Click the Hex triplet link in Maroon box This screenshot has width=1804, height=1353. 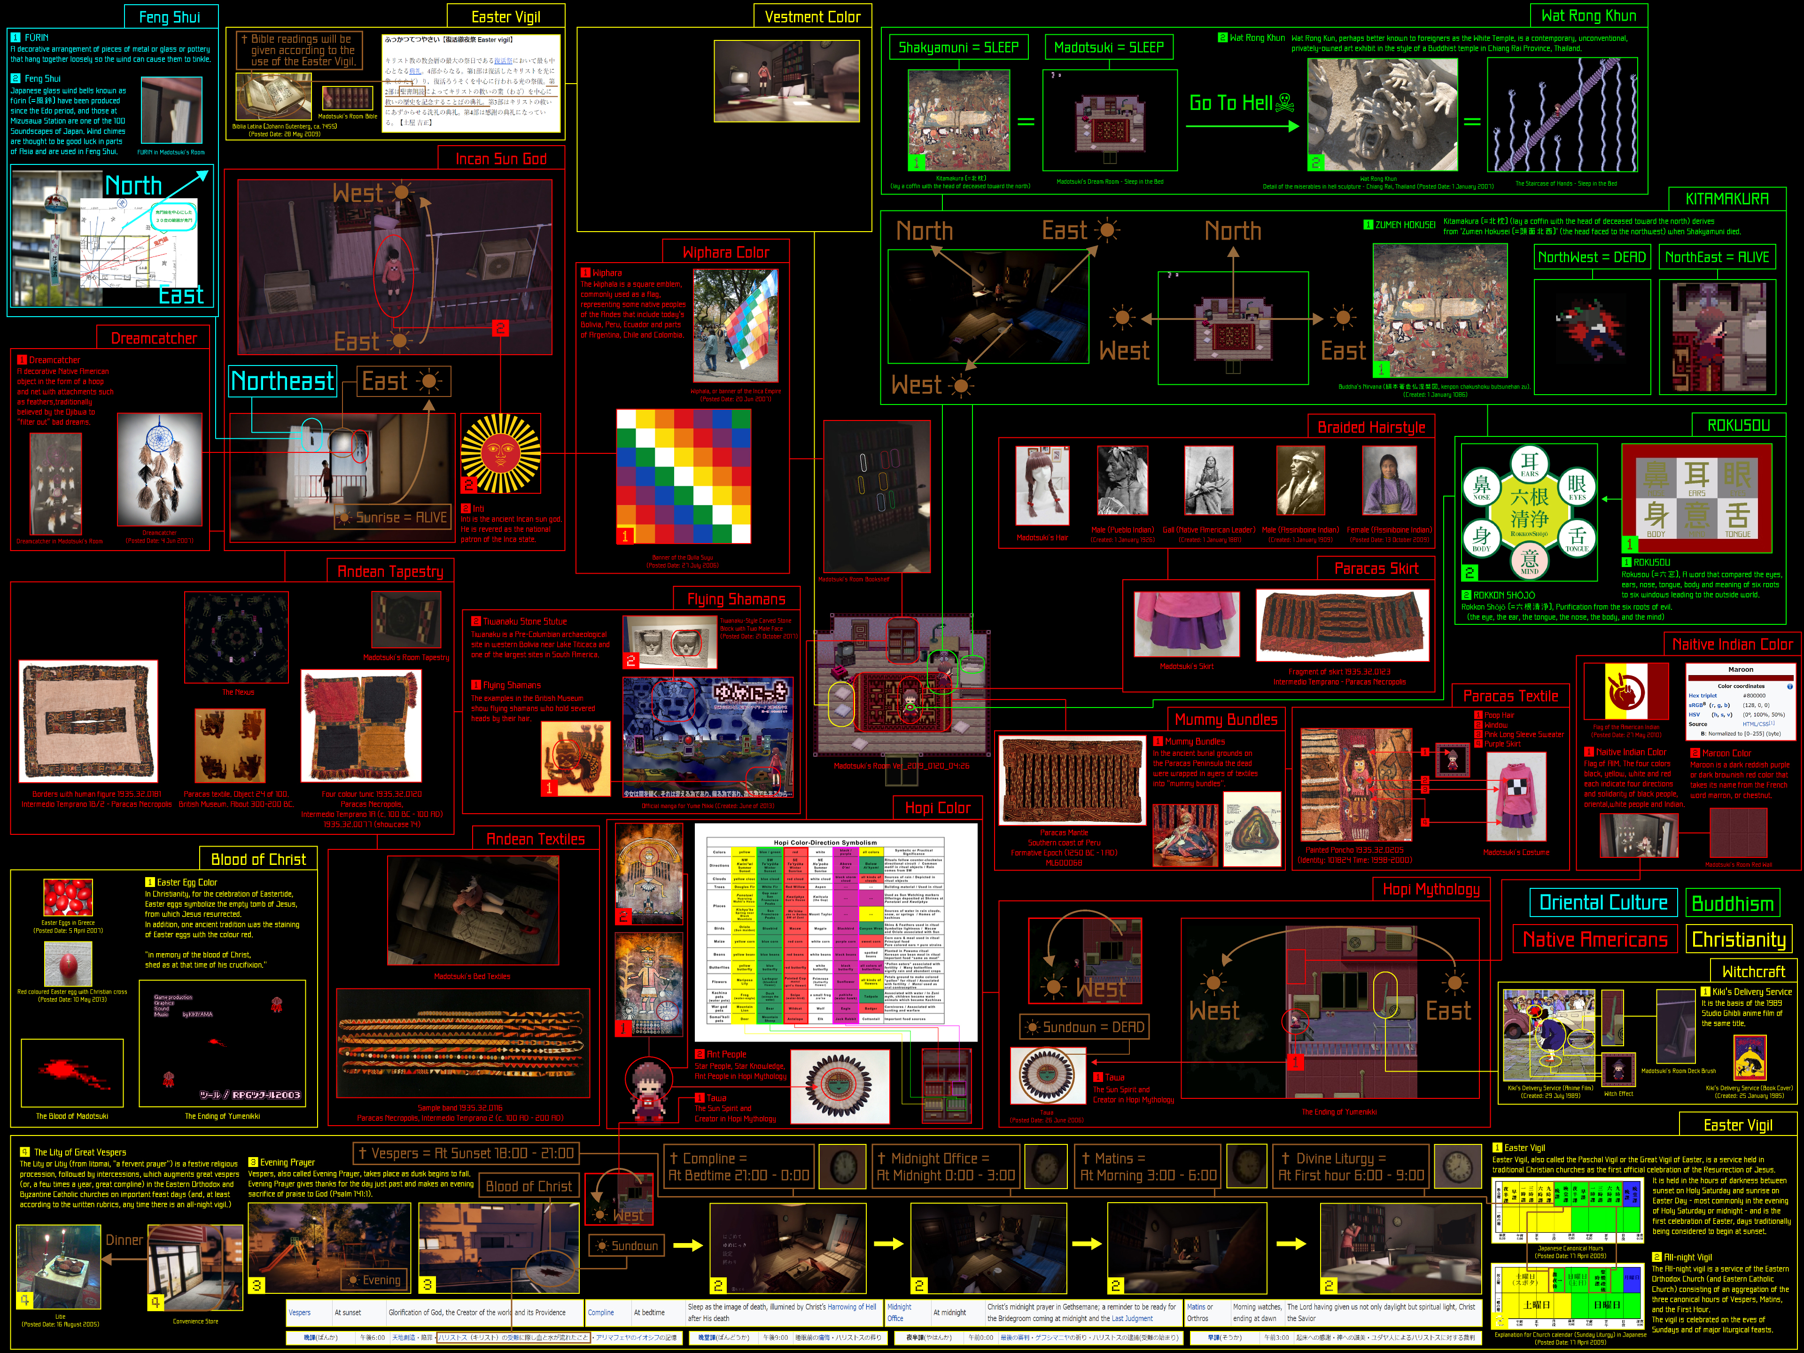(1703, 696)
